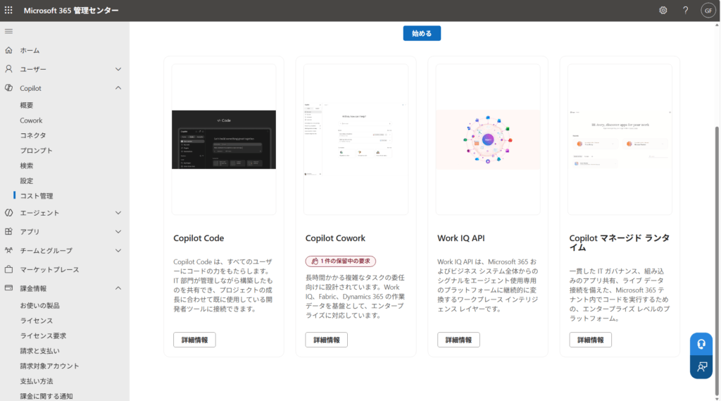Viewport: 721px width, 401px height.
Task: Click the アプリ icon in sidebar
Action: click(8, 232)
